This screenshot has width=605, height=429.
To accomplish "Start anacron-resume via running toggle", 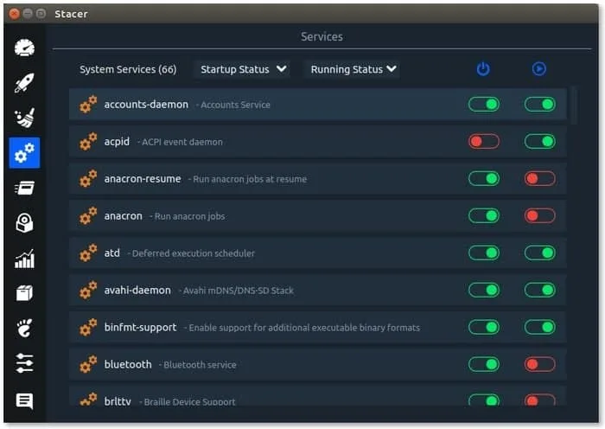I will (x=540, y=178).
